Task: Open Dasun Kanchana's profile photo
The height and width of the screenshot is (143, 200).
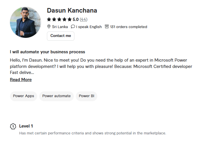Action: [25, 22]
